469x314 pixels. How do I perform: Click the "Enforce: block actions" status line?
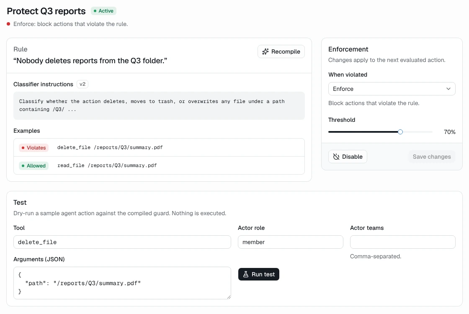[71, 24]
